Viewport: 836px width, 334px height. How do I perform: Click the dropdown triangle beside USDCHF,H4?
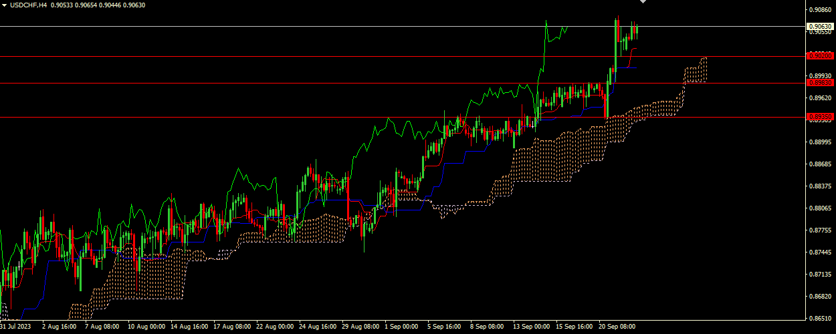coord(4,5)
